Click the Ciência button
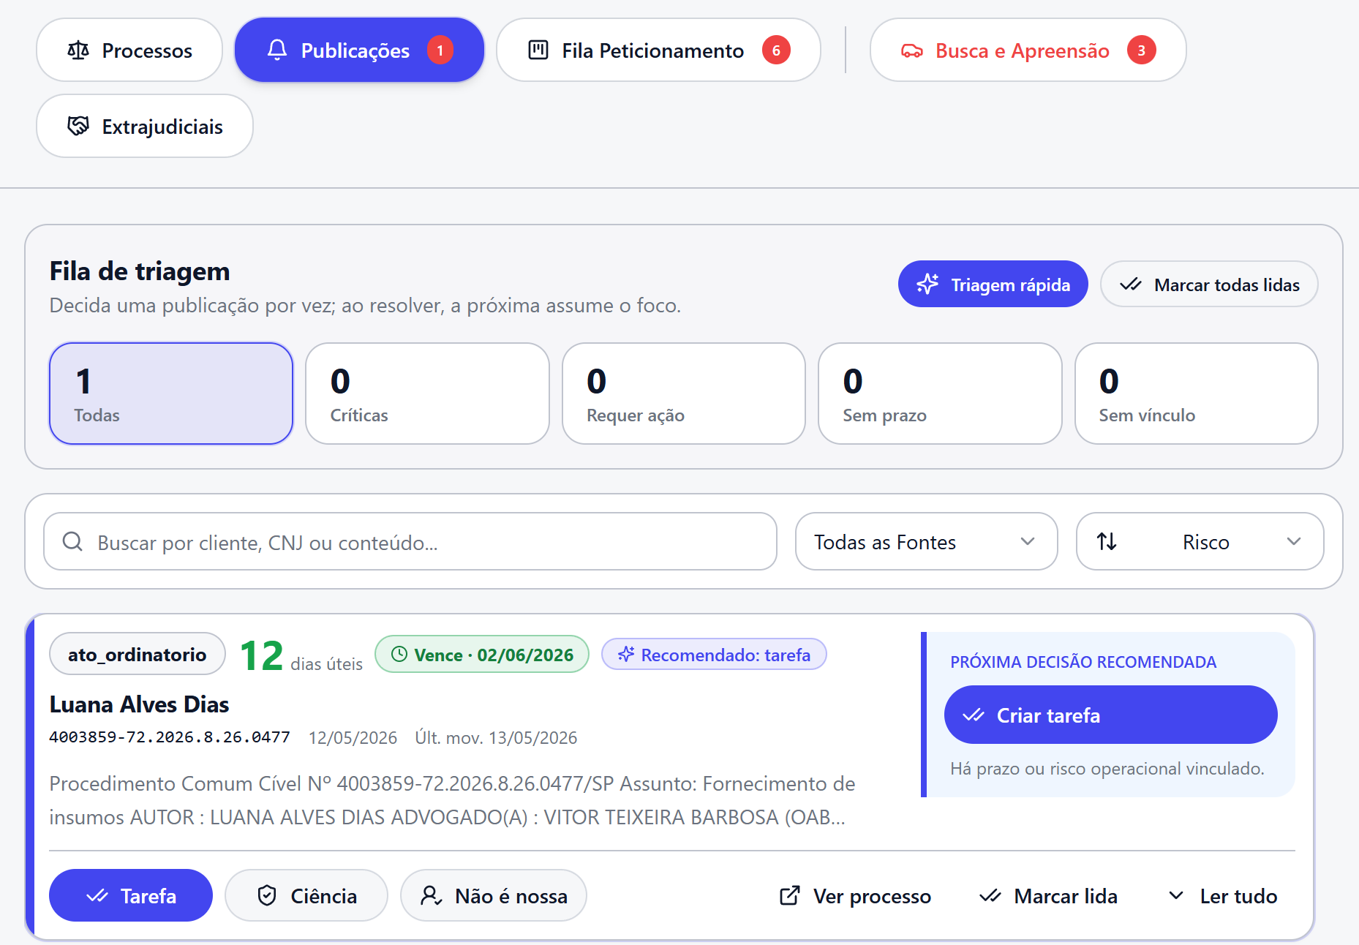Viewport: 1359px width, 945px height. coord(306,895)
